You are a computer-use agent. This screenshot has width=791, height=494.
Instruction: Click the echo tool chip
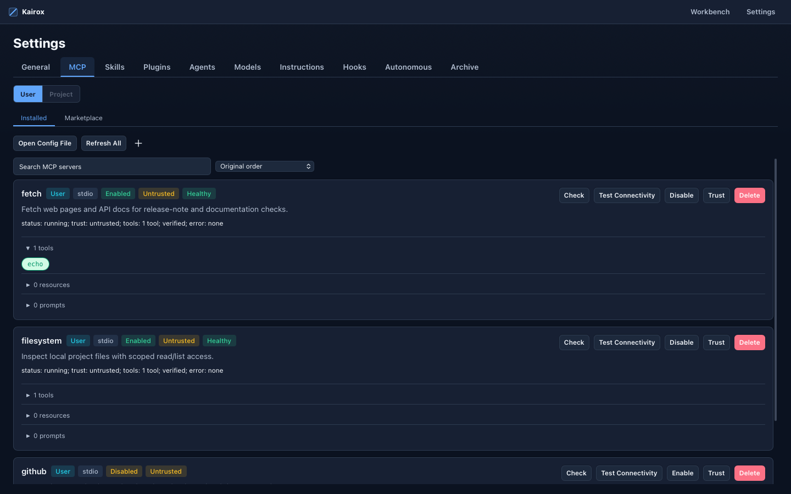pyautogui.click(x=35, y=264)
